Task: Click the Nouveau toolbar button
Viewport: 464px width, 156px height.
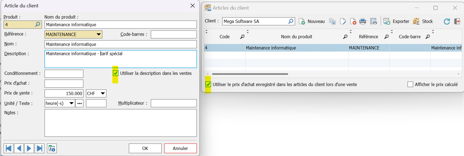Action: pos(312,21)
